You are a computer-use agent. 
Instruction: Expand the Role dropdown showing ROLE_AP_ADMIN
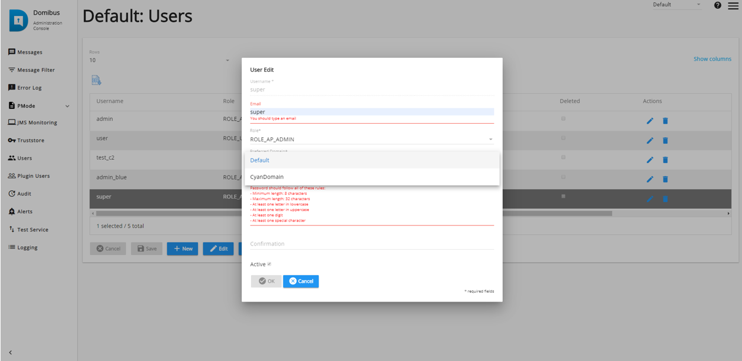371,140
